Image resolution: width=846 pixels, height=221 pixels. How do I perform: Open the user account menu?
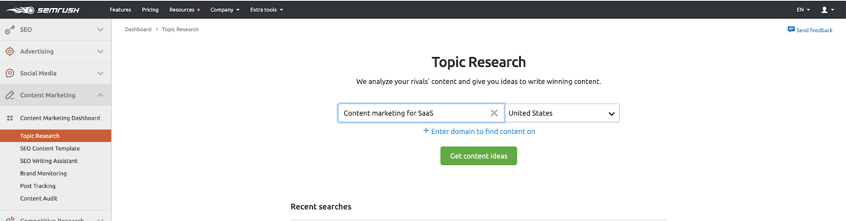(x=827, y=9)
